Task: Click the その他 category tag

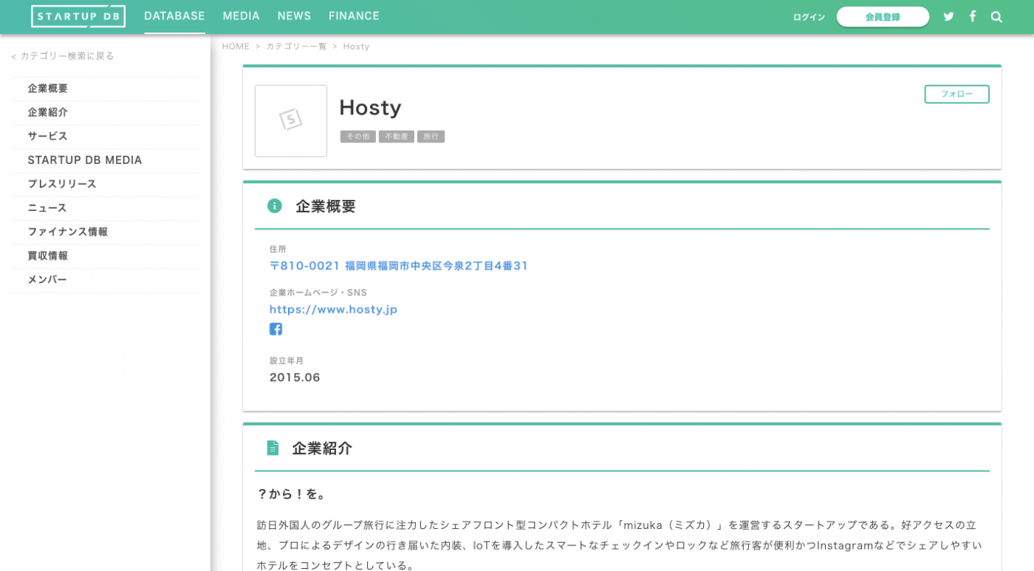Action: click(358, 136)
